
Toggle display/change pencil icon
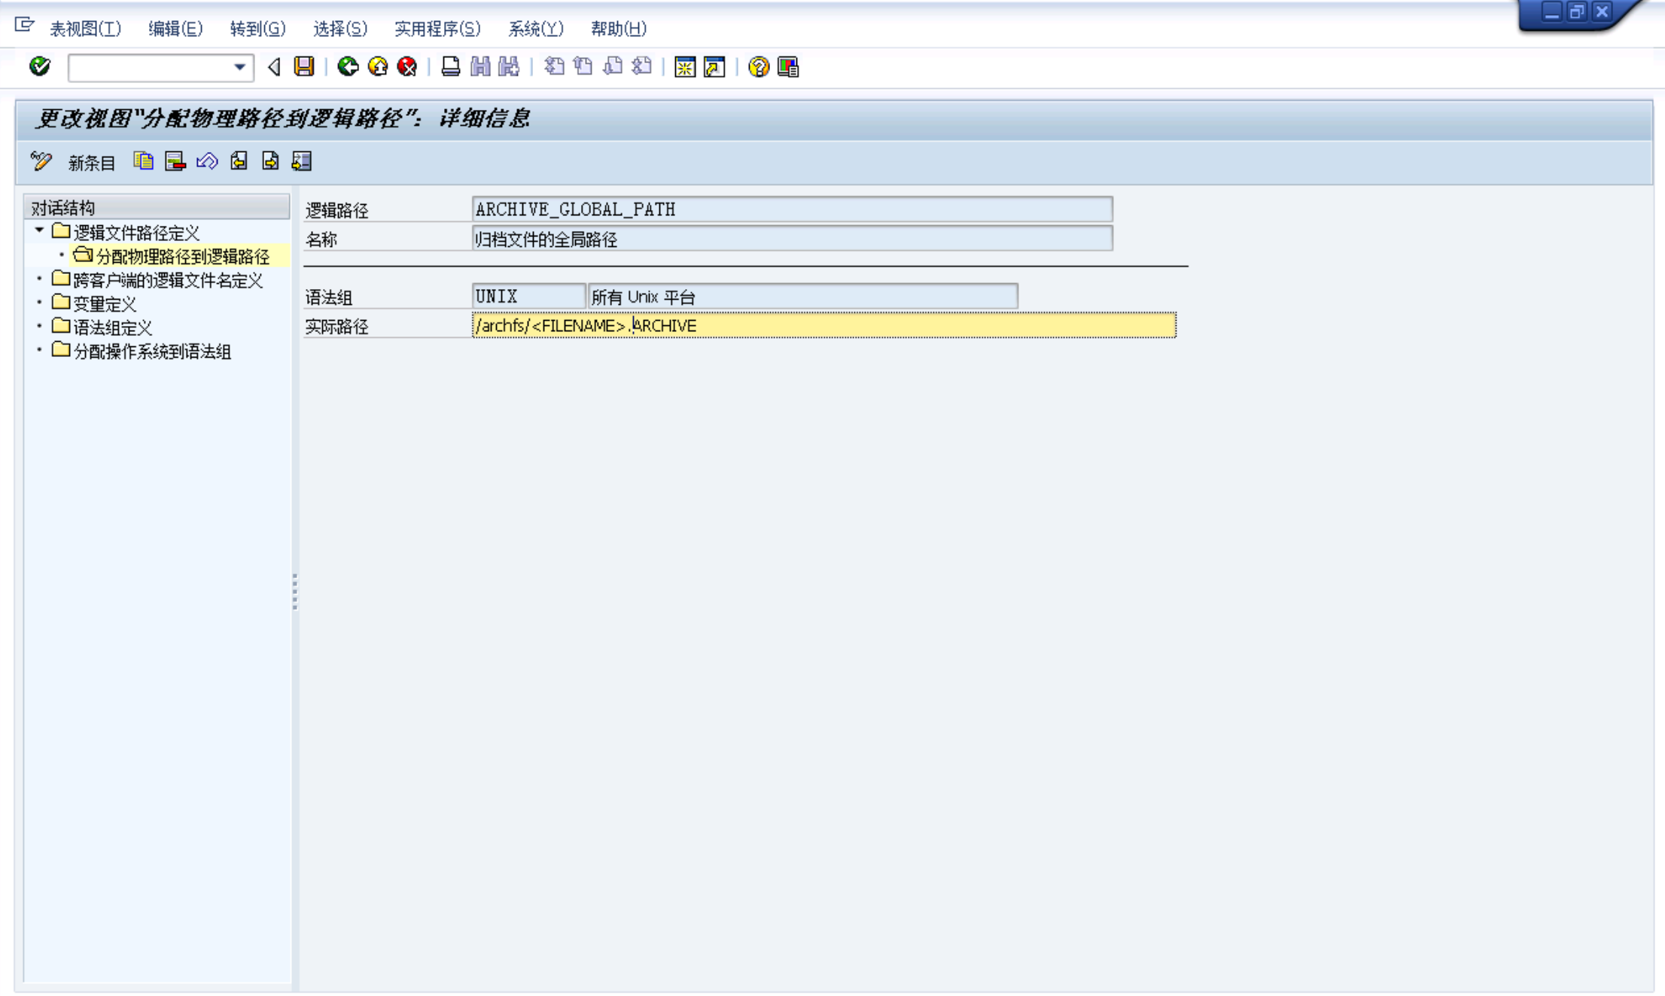[x=41, y=161]
